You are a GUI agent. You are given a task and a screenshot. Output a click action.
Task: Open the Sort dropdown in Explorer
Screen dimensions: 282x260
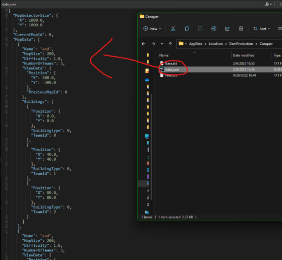point(261,29)
